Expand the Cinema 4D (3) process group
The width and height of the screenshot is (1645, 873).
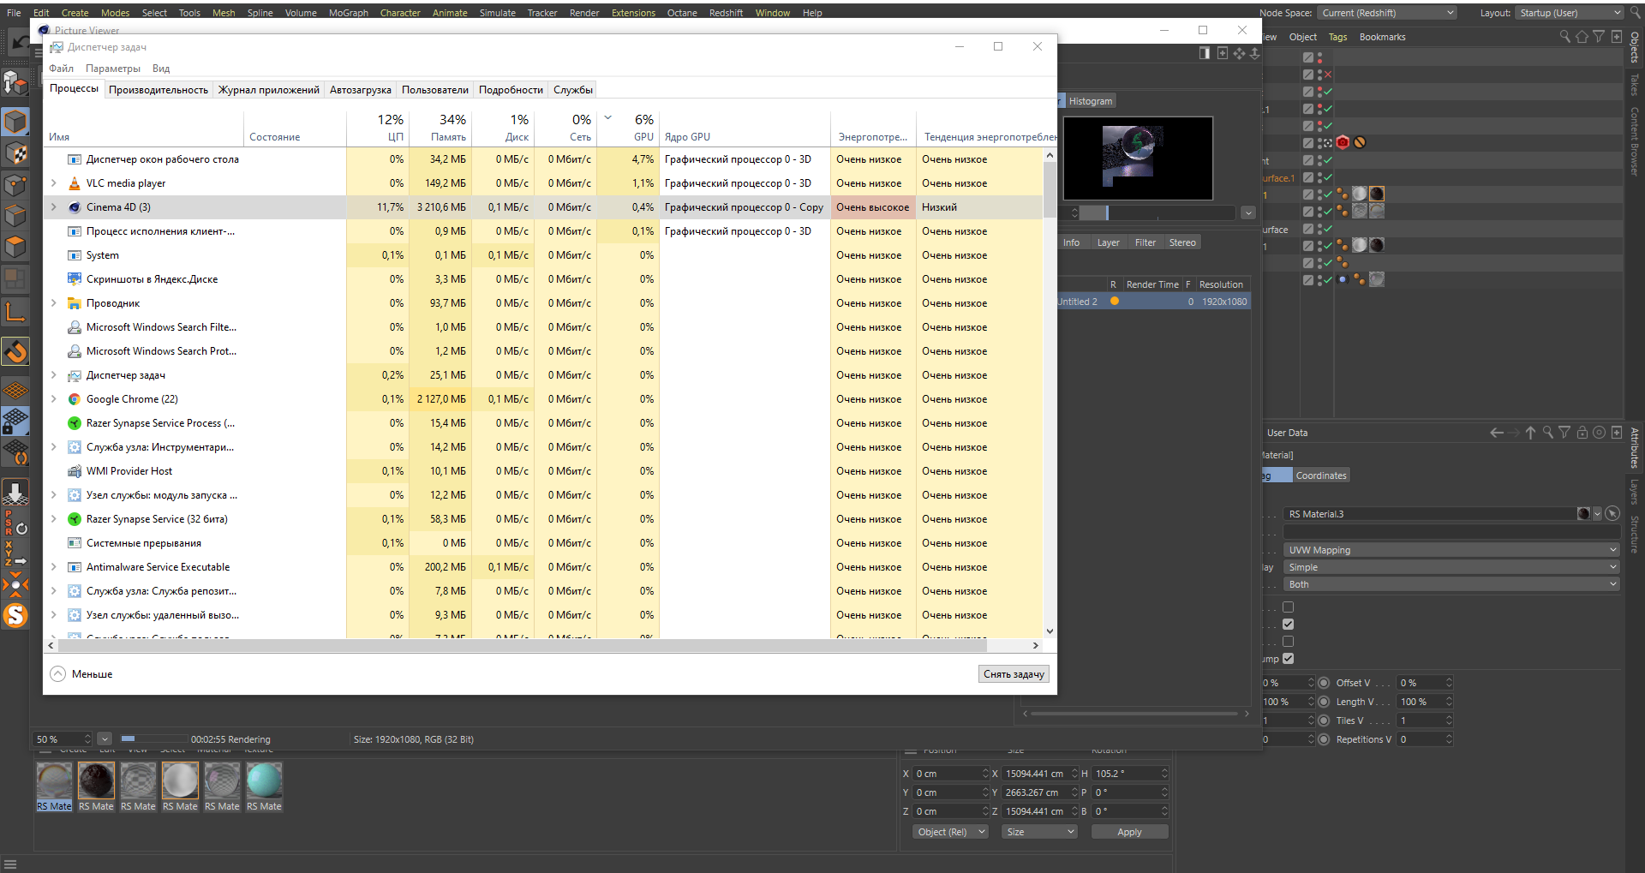54,207
